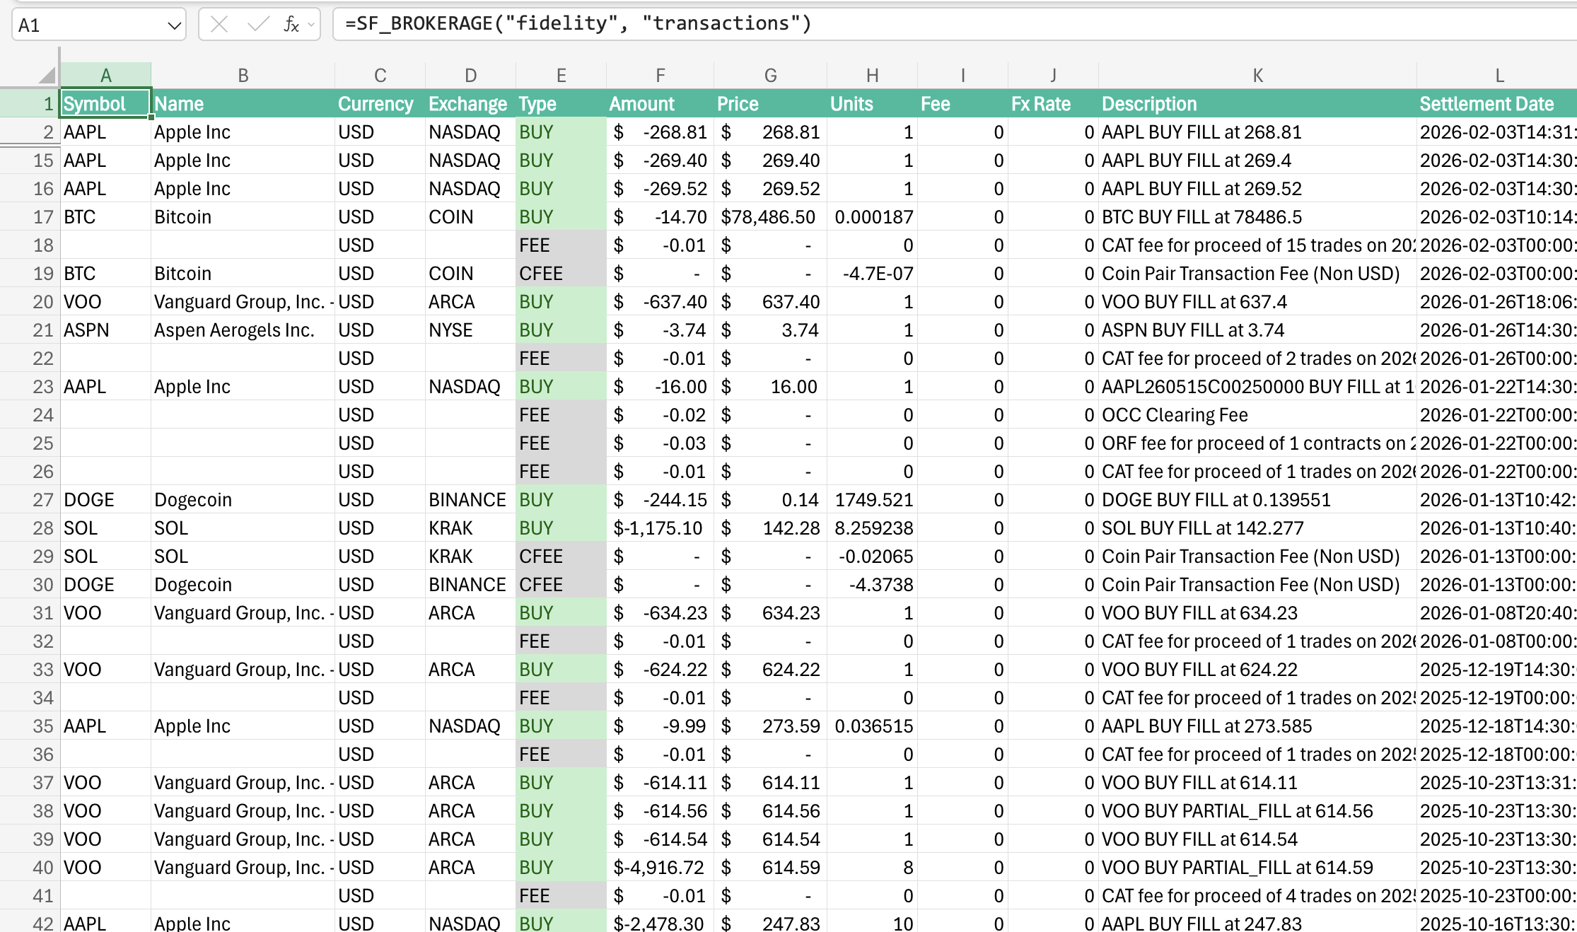Viewport: 1577px width, 932px height.
Task: Click the Name Box showing A1
Action: [x=99, y=25]
